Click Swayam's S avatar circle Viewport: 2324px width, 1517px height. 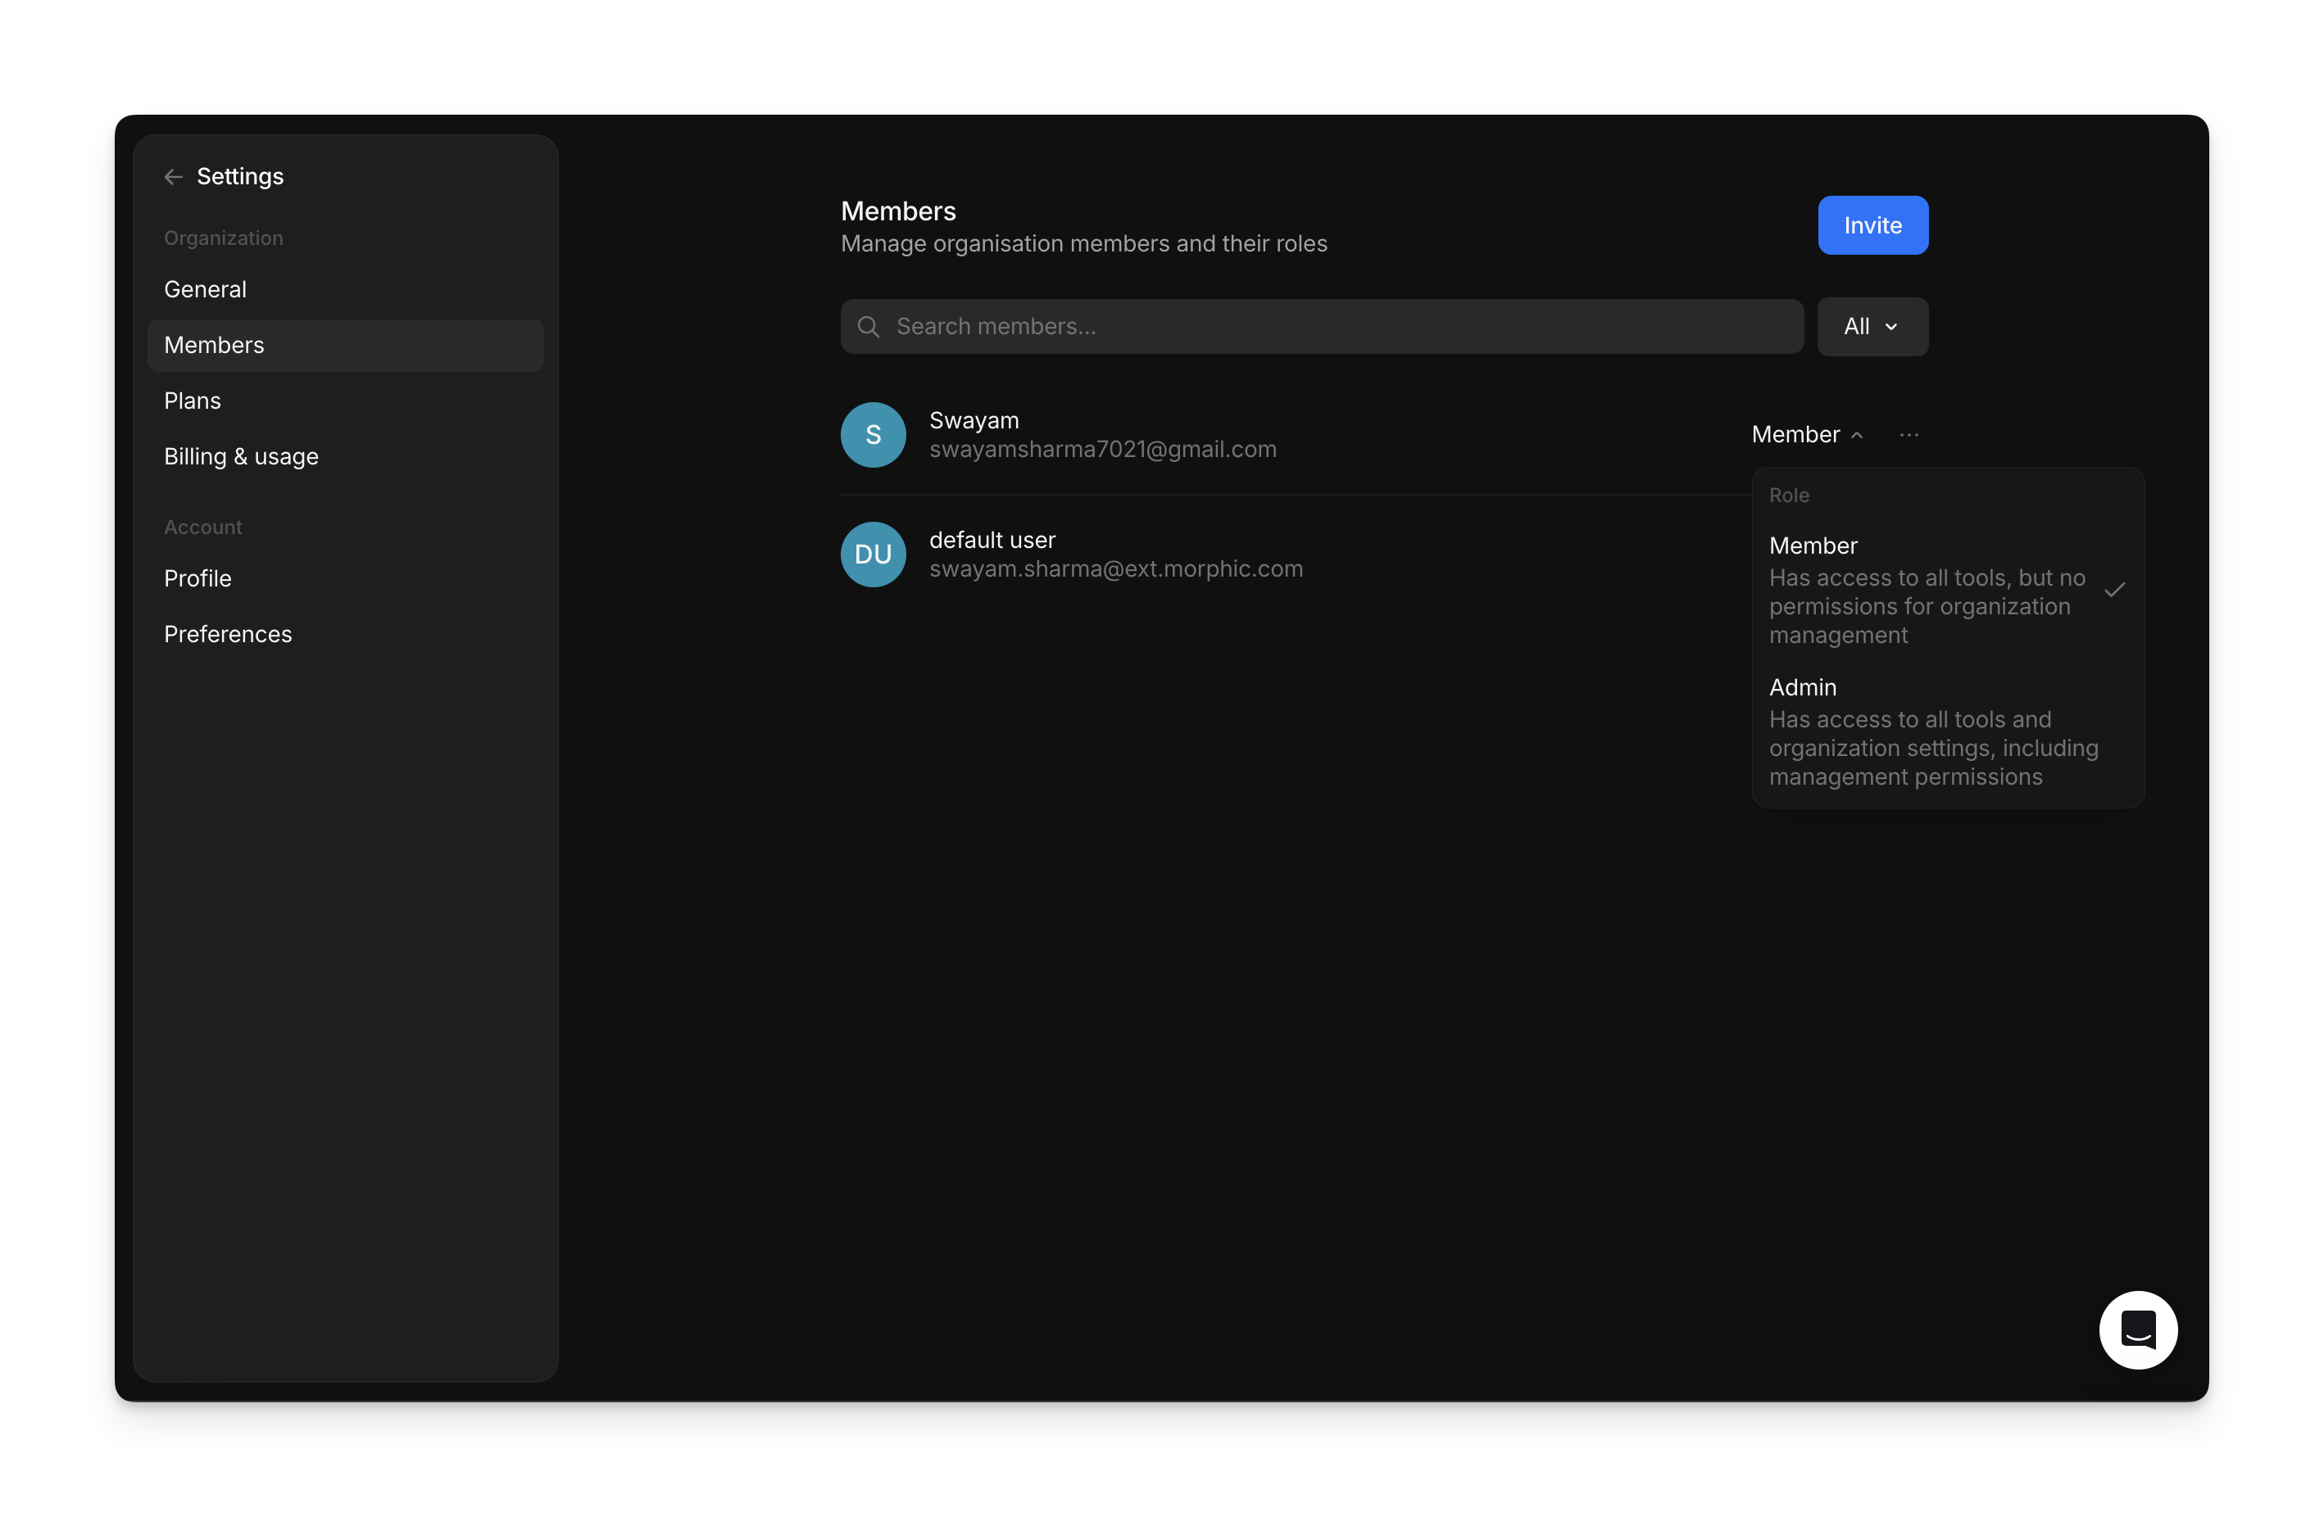point(873,436)
